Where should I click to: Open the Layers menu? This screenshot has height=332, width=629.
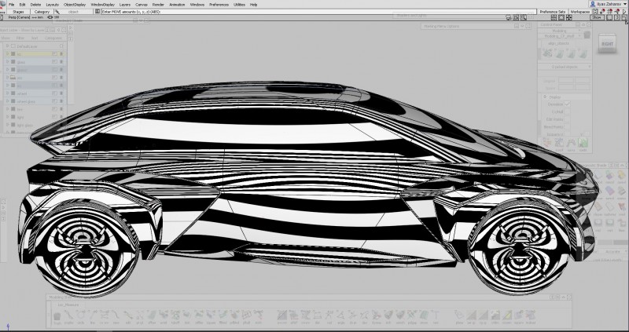point(125,5)
